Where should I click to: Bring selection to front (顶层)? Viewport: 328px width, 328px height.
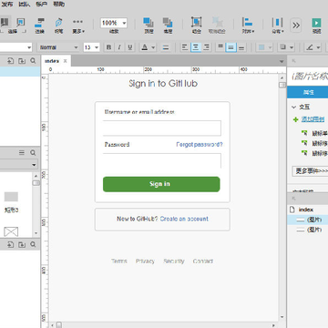(149, 26)
